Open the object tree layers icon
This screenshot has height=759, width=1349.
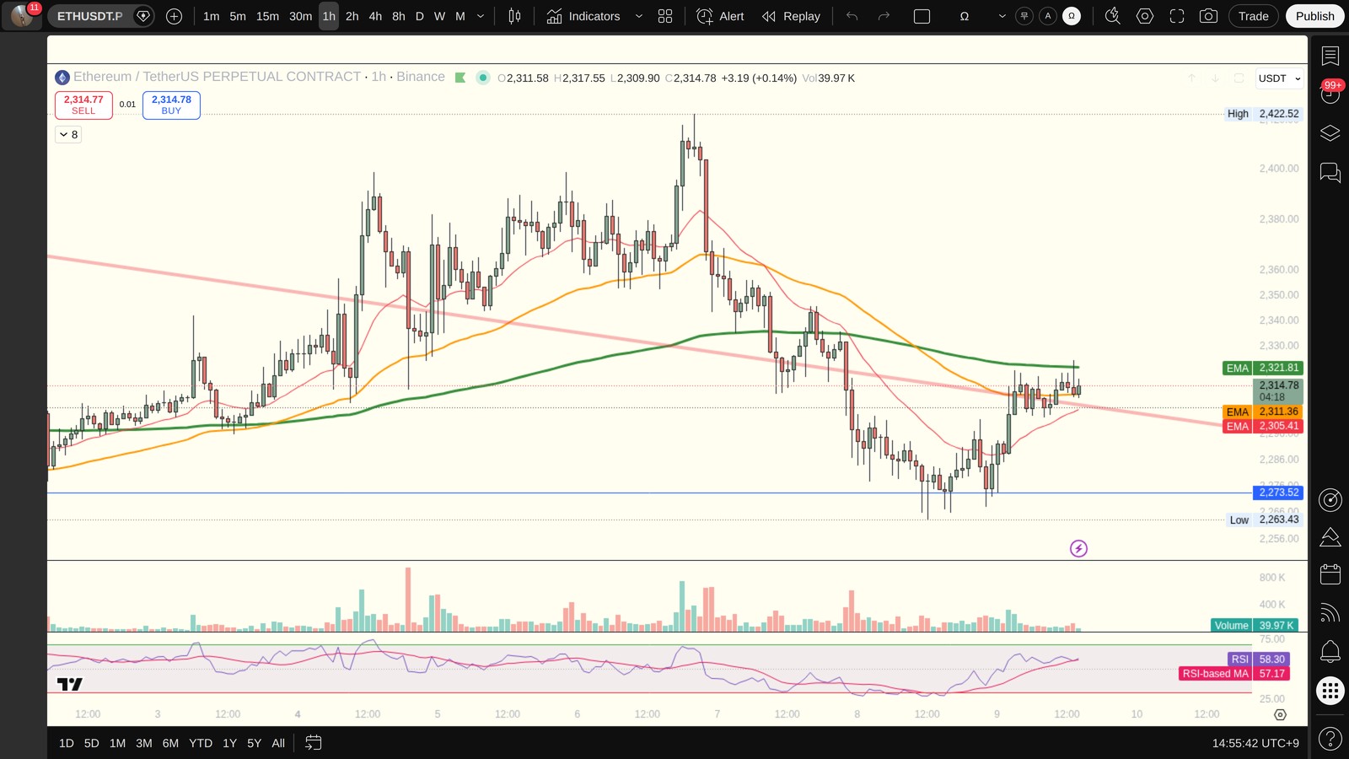(x=1330, y=133)
